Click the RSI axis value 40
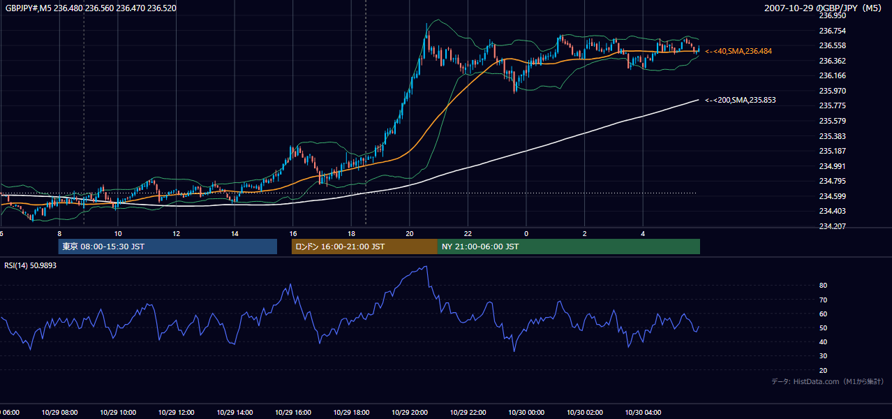892x419 pixels. pyautogui.click(x=823, y=342)
